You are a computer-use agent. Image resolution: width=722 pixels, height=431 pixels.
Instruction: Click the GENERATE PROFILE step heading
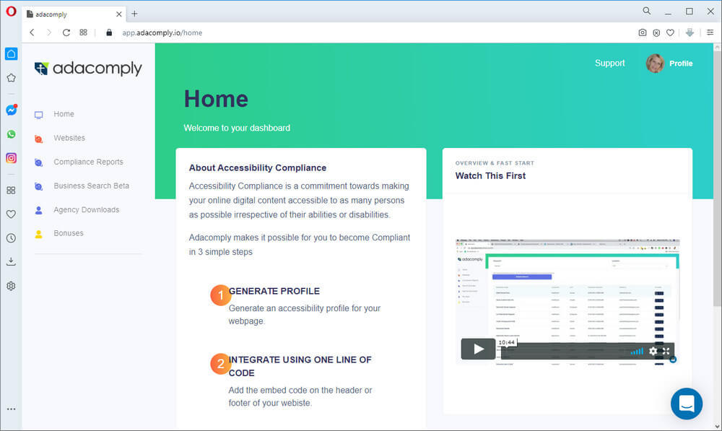(274, 291)
